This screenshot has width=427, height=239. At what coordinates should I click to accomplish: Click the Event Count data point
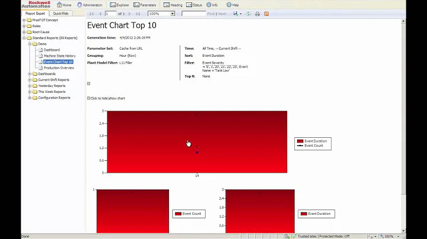197,153
